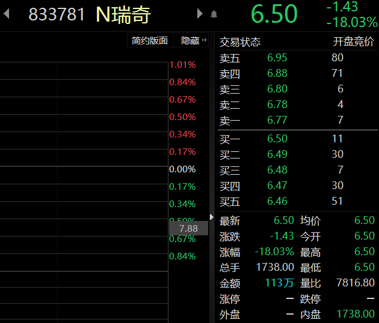Screen dimensions: 379x323
Task: Select the 买五 row price 6.46
Action: (x=277, y=201)
